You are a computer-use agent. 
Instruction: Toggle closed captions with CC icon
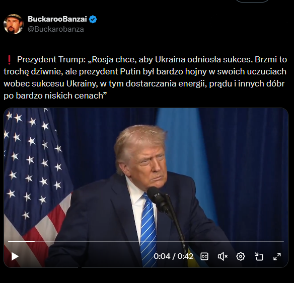pyautogui.click(x=204, y=256)
